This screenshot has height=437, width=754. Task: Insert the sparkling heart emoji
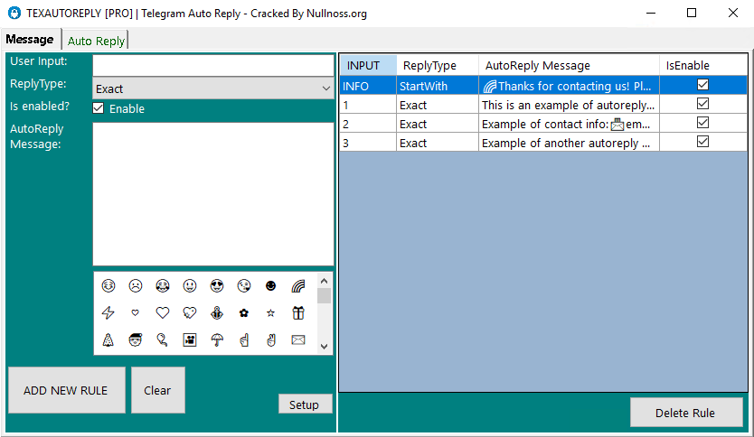click(x=190, y=313)
